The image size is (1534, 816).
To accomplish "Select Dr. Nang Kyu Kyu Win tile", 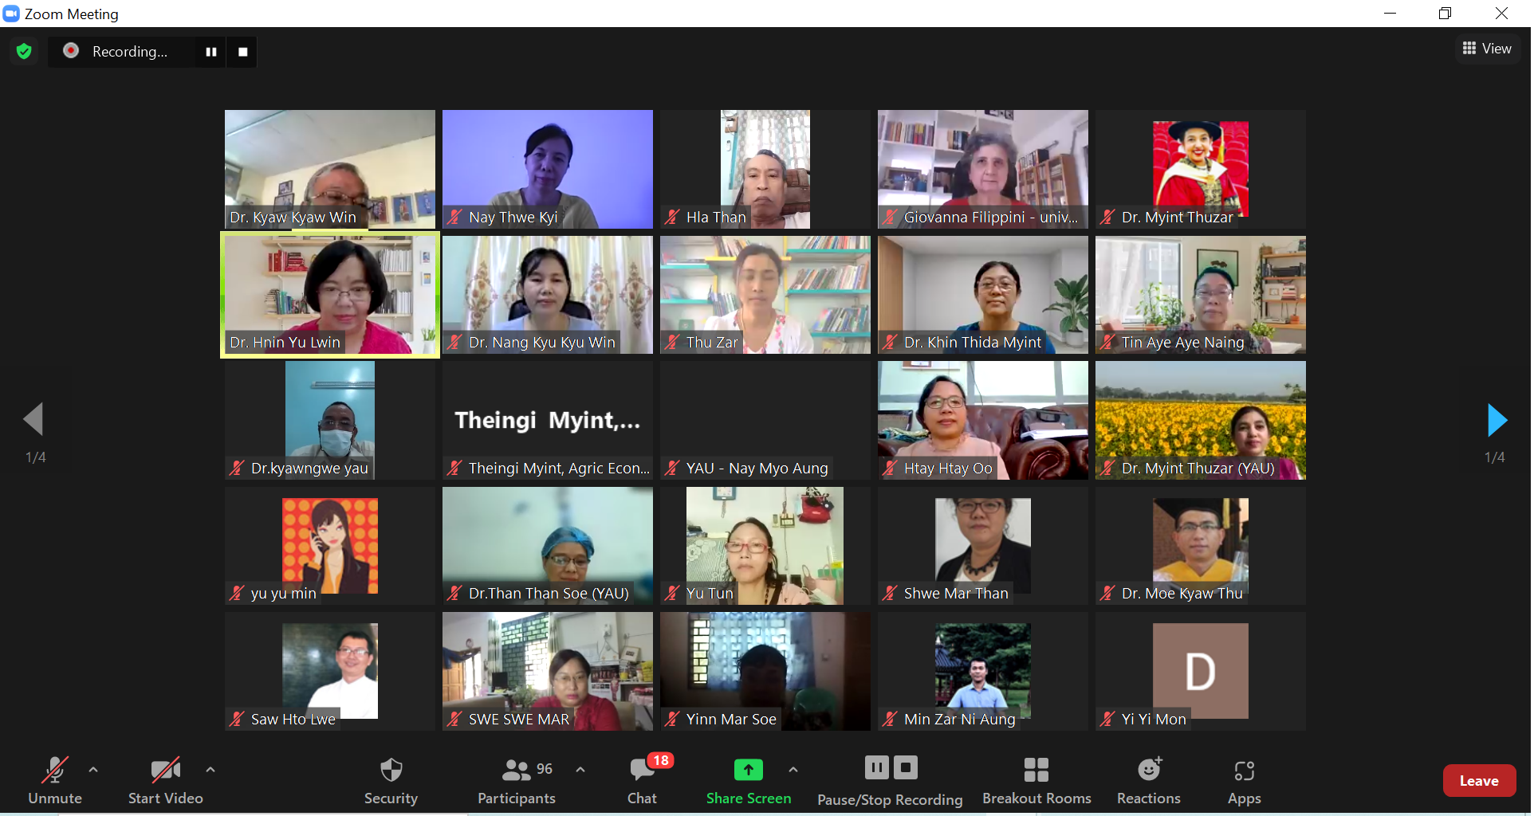I will [547, 295].
